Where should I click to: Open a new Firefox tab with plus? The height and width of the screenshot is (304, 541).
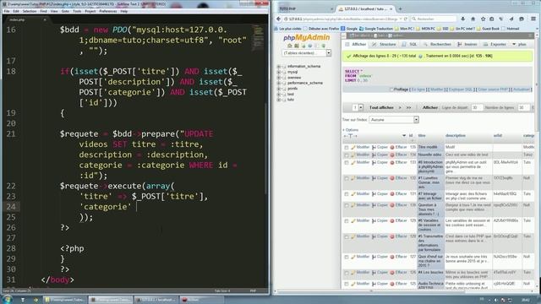[400, 8]
